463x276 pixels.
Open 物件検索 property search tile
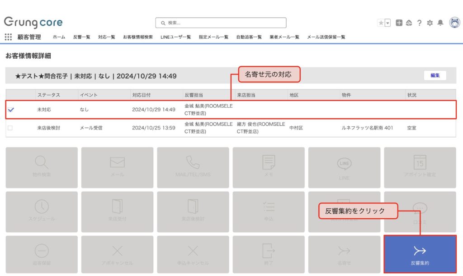(42, 167)
